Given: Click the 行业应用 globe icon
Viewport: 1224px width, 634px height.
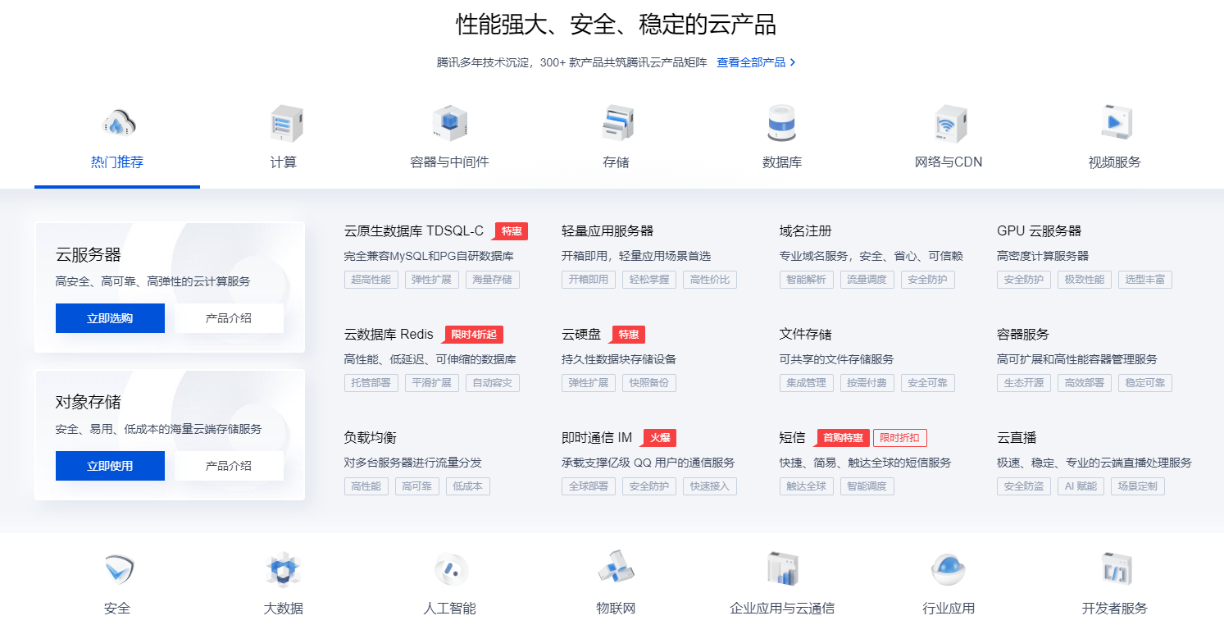Looking at the screenshot, I should 949,569.
